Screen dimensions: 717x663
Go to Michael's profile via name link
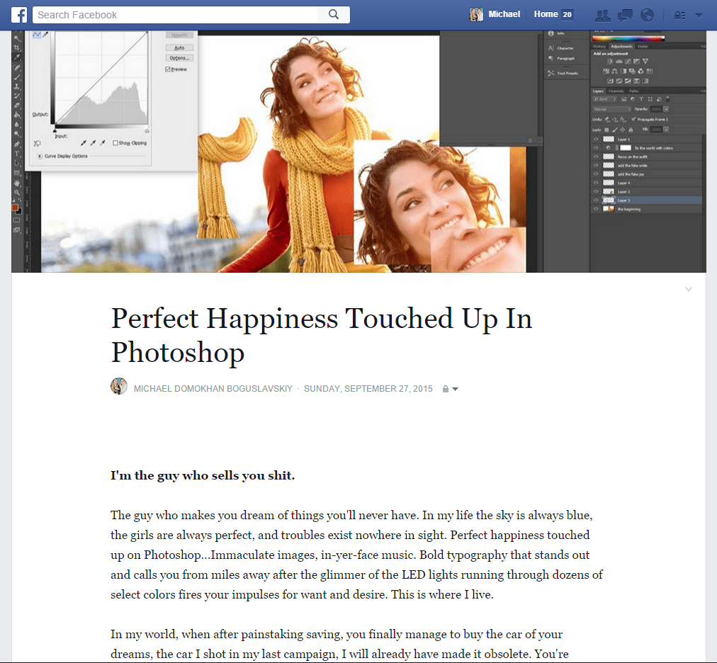[x=504, y=14]
